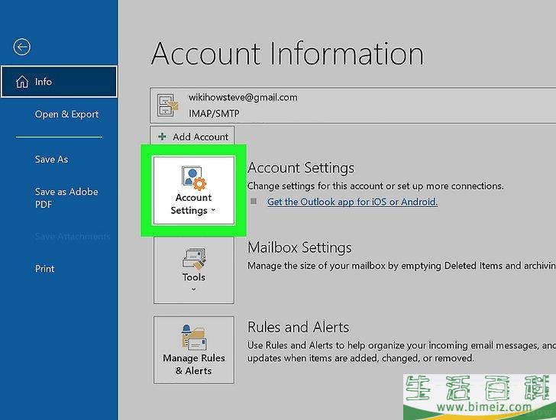Click the mail account cabinet icon
The width and height of the screenshot is (556, 420).
click(167, 105)
